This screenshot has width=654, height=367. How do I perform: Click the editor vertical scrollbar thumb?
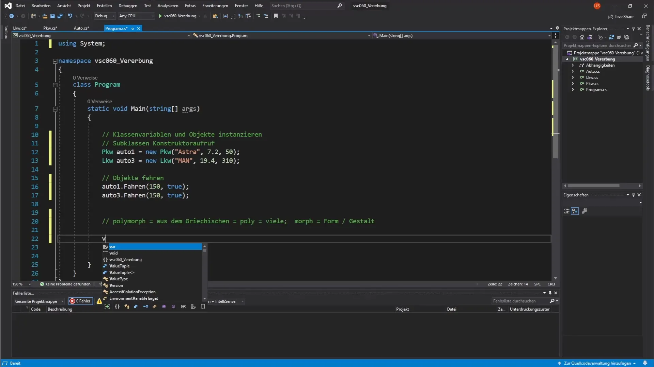coord(556,102)
